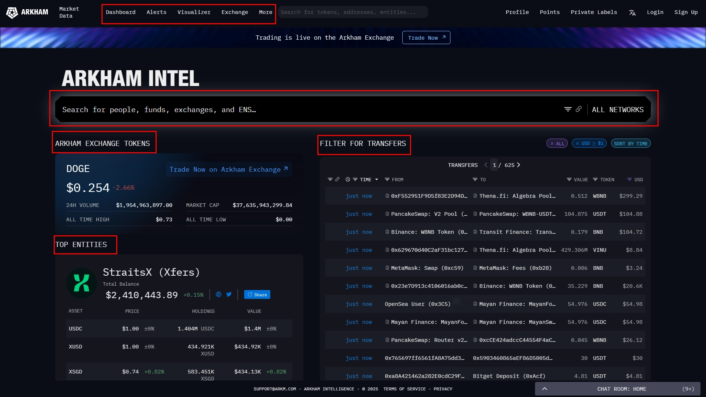This screenshot has width=706, height=397.
Task: Open the StraitsX website globe icon
Action: point(218,294)
